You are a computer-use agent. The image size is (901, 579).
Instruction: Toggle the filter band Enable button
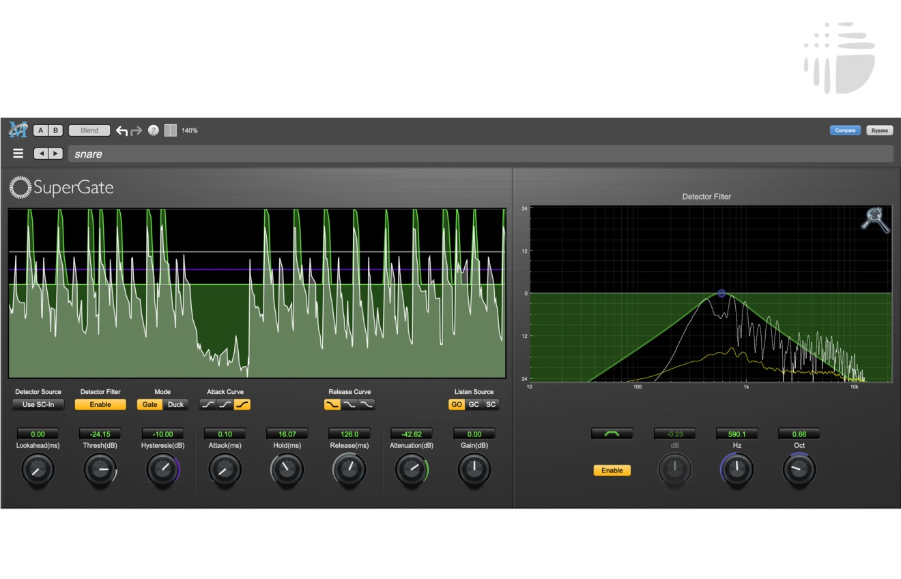pos(612,470)
